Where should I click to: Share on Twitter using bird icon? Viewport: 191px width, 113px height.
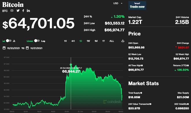18,11
